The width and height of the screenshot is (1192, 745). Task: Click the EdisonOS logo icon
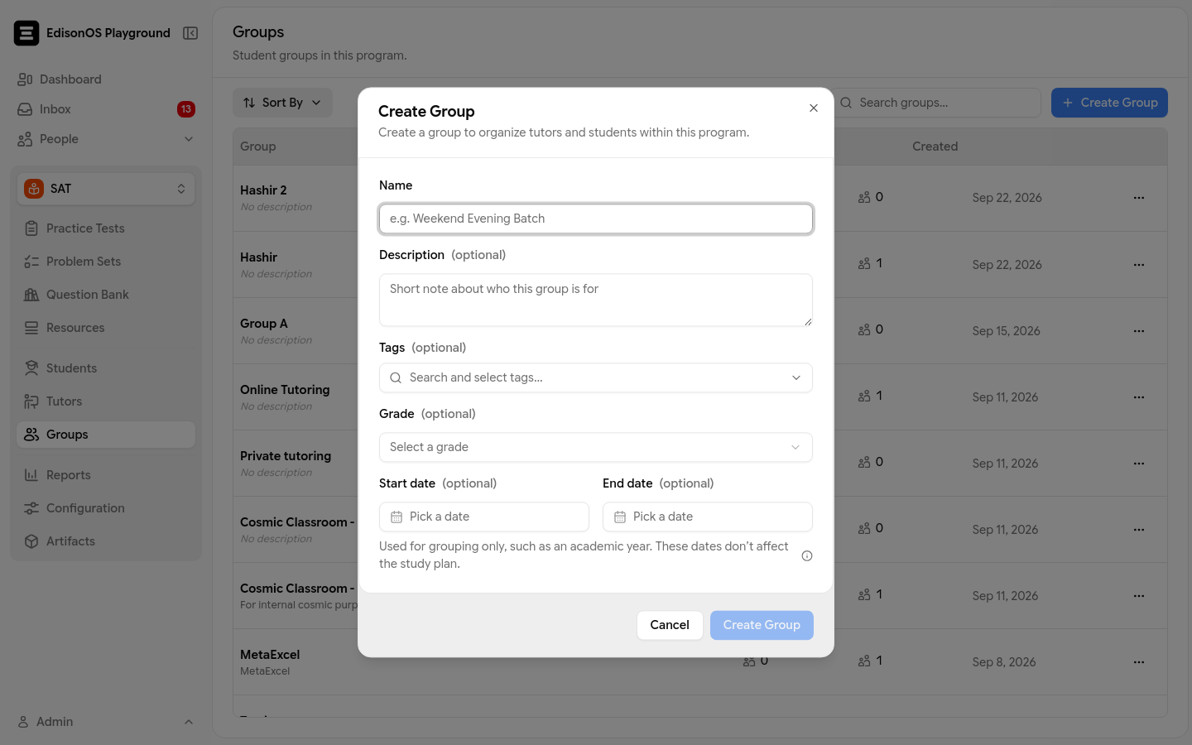(x=26, y=33)
